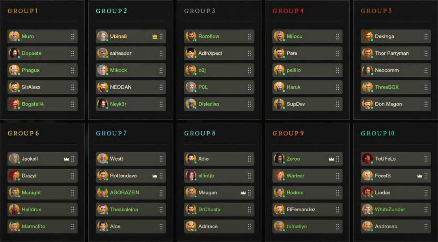The image size is (438, 242).
Task: Click the crown icon beside Zeroo
Action: pyautogui.click(x=332, y=159)
